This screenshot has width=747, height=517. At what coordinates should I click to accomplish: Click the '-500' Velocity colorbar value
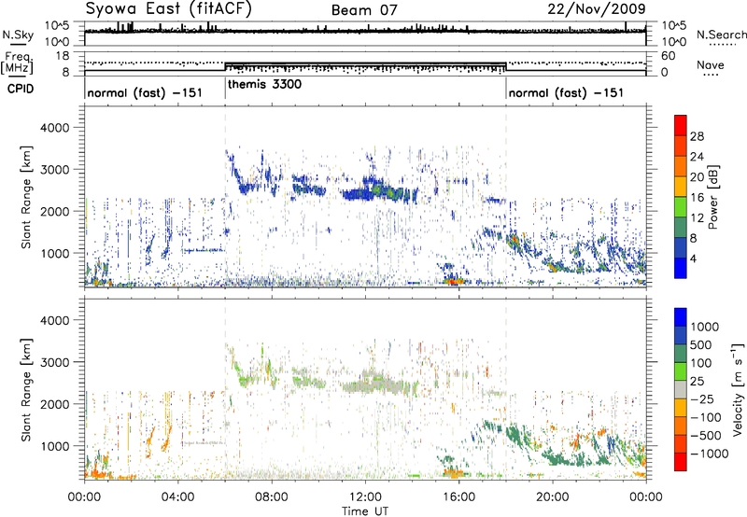click(706, 435)
